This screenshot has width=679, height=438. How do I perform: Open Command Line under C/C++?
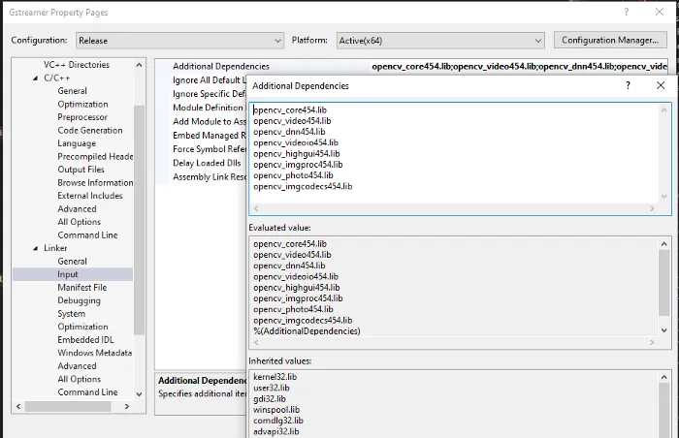tap(87, 235)
